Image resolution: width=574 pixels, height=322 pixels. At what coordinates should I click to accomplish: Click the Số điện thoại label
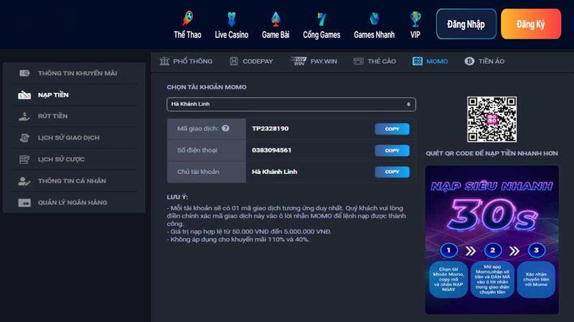pyautogui.click(x=197, y=150)
